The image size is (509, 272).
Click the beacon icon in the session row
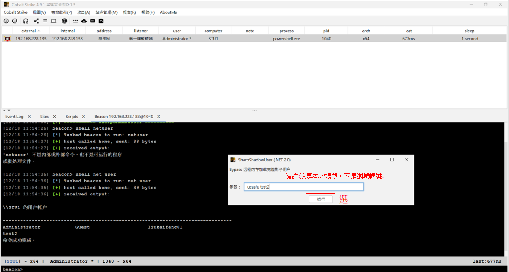point(7,39)
